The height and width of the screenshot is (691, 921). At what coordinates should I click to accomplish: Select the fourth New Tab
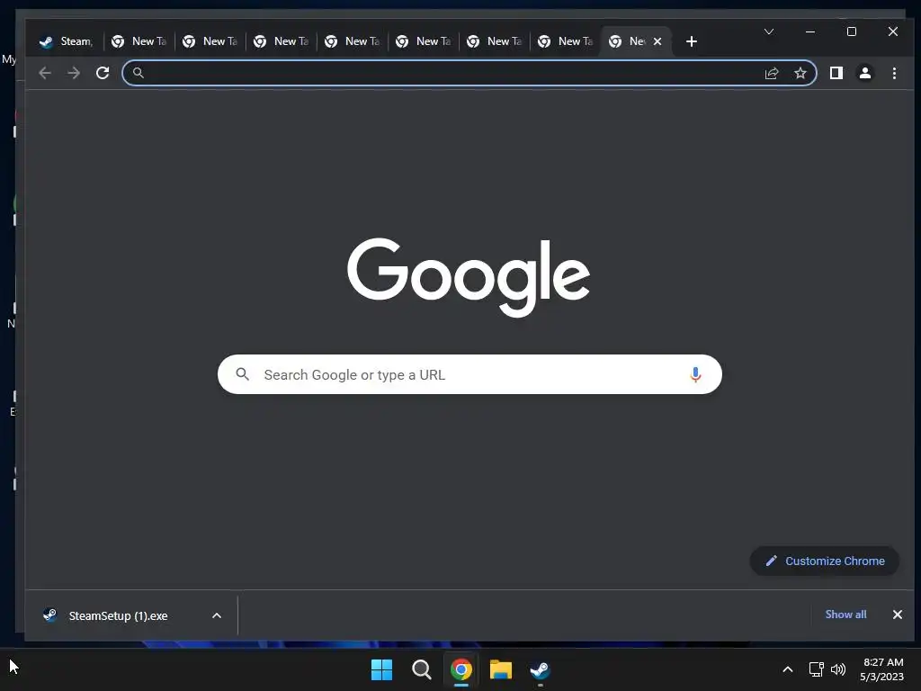click(x=353, y=41)
